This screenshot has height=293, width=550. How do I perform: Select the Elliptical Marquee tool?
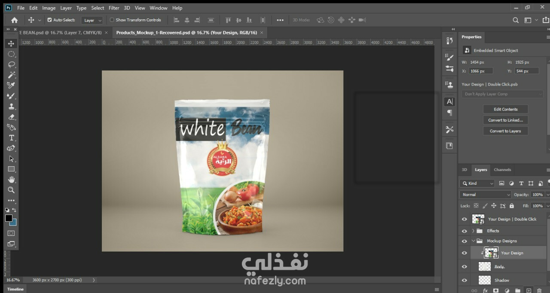(11, 54)
